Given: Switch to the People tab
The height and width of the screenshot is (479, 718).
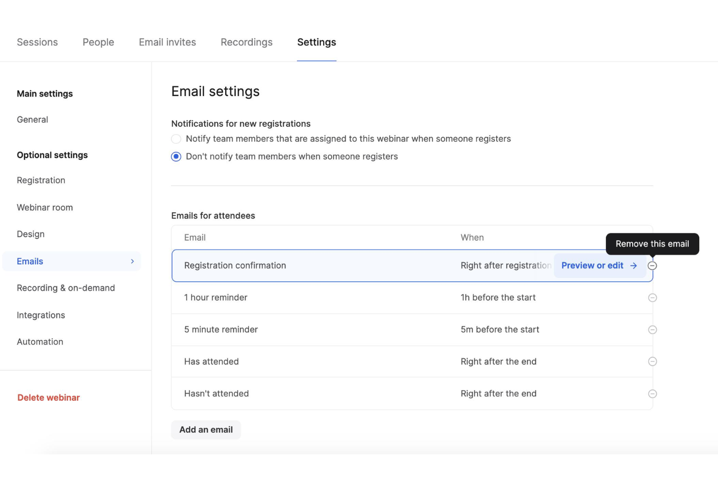Looking at the screenshot, I should tap(98, 42).
